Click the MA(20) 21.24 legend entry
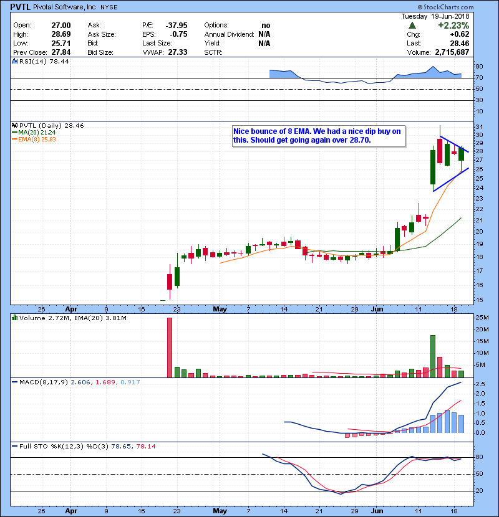499x517 pixels. 34,132
